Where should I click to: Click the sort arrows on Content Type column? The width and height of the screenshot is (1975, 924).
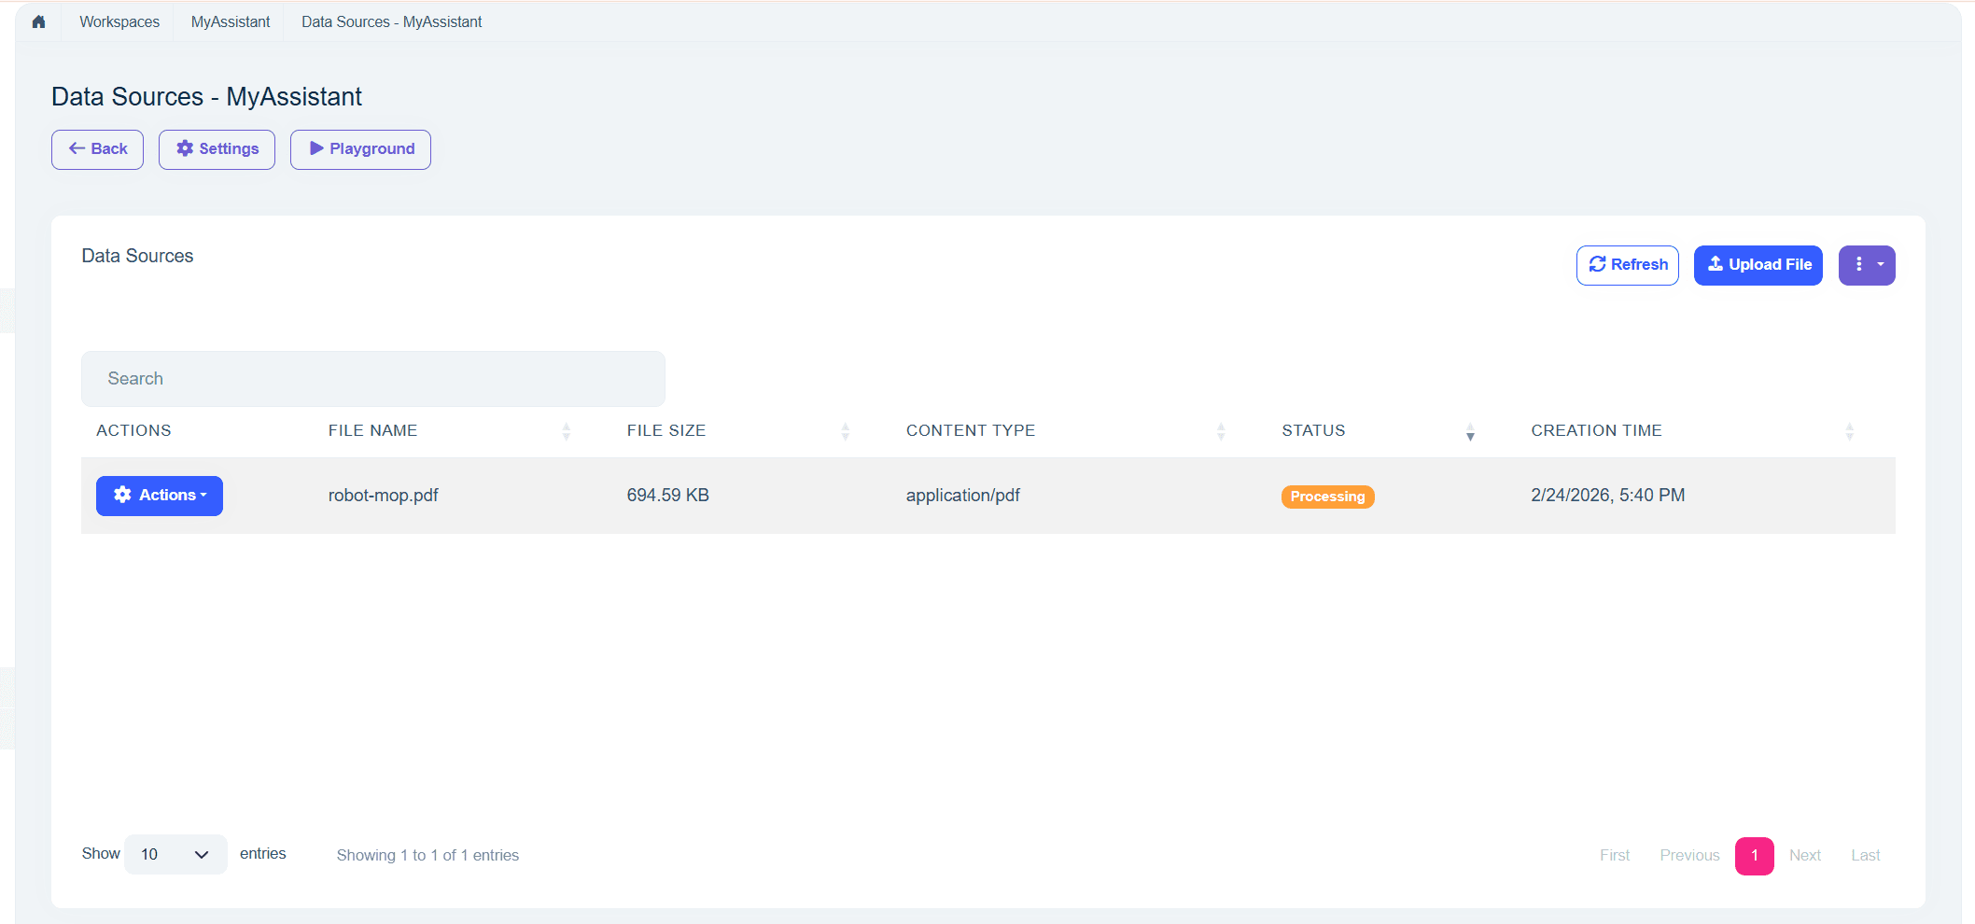pos(1221,430)
